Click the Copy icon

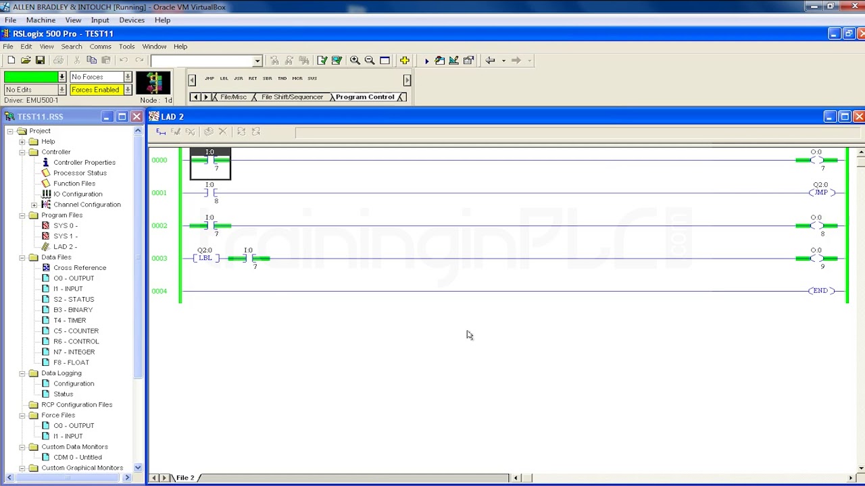91,60
